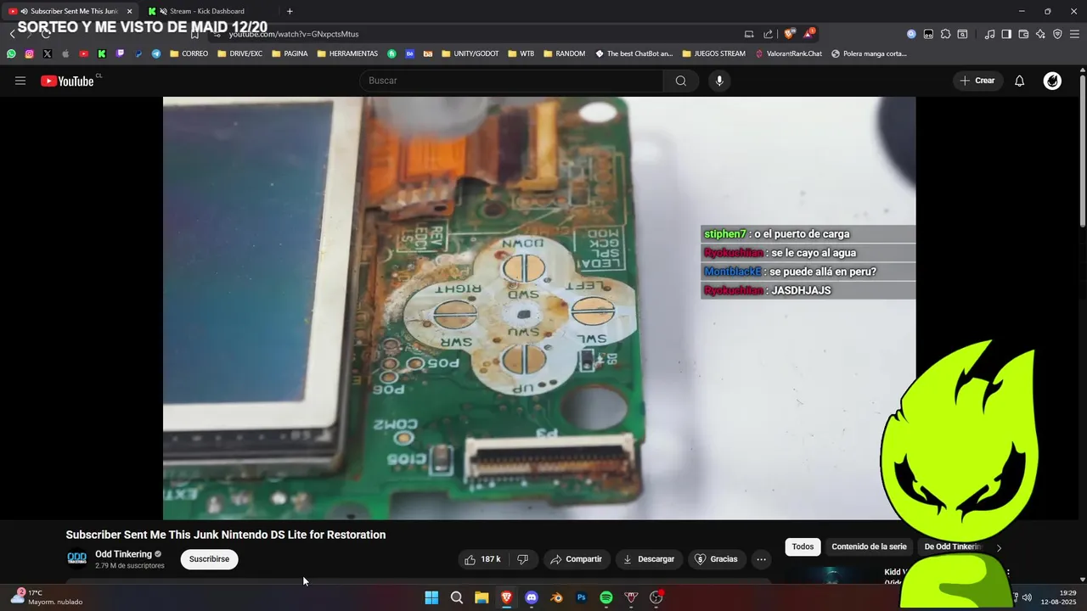Show more filter chips with the arrow

coord(999,547)
